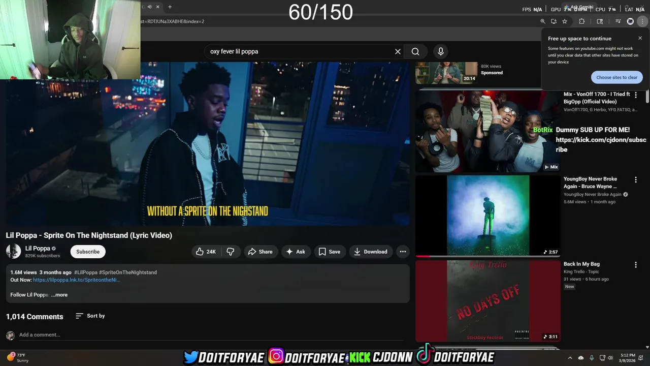Click the King Trello - Topic channel name
650x366 pixels.
click(x=581, y=271)
